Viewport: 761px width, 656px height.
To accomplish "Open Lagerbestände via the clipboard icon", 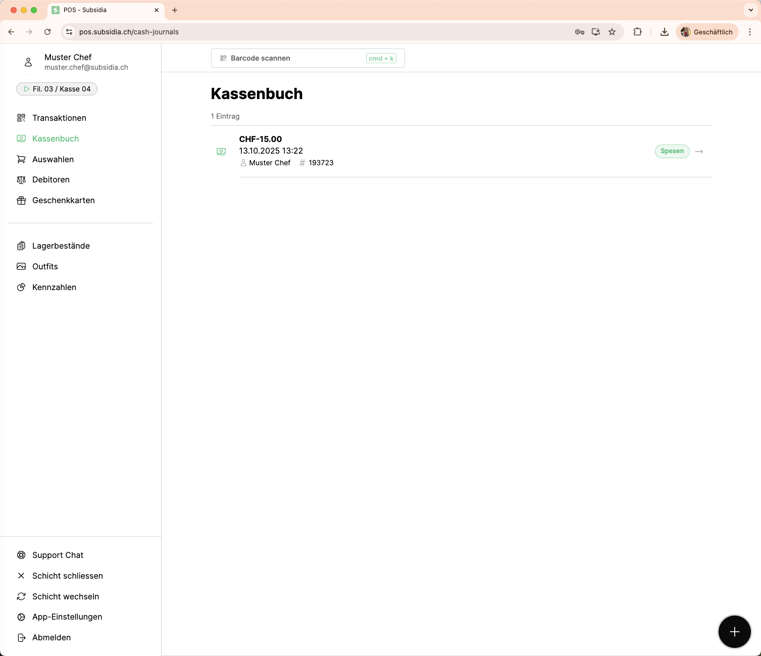I will click(21, 246).
